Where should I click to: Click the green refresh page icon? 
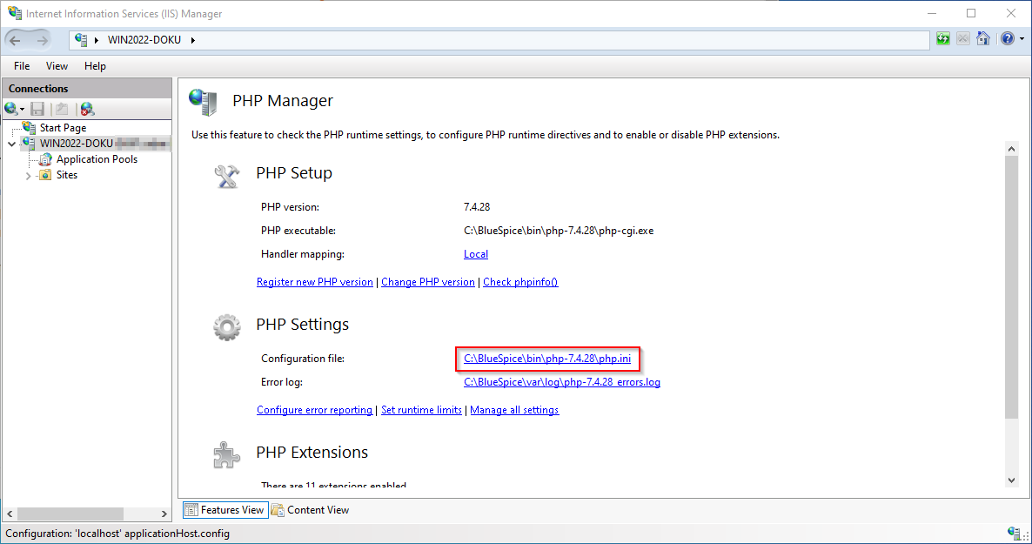(x=943, y=39)
